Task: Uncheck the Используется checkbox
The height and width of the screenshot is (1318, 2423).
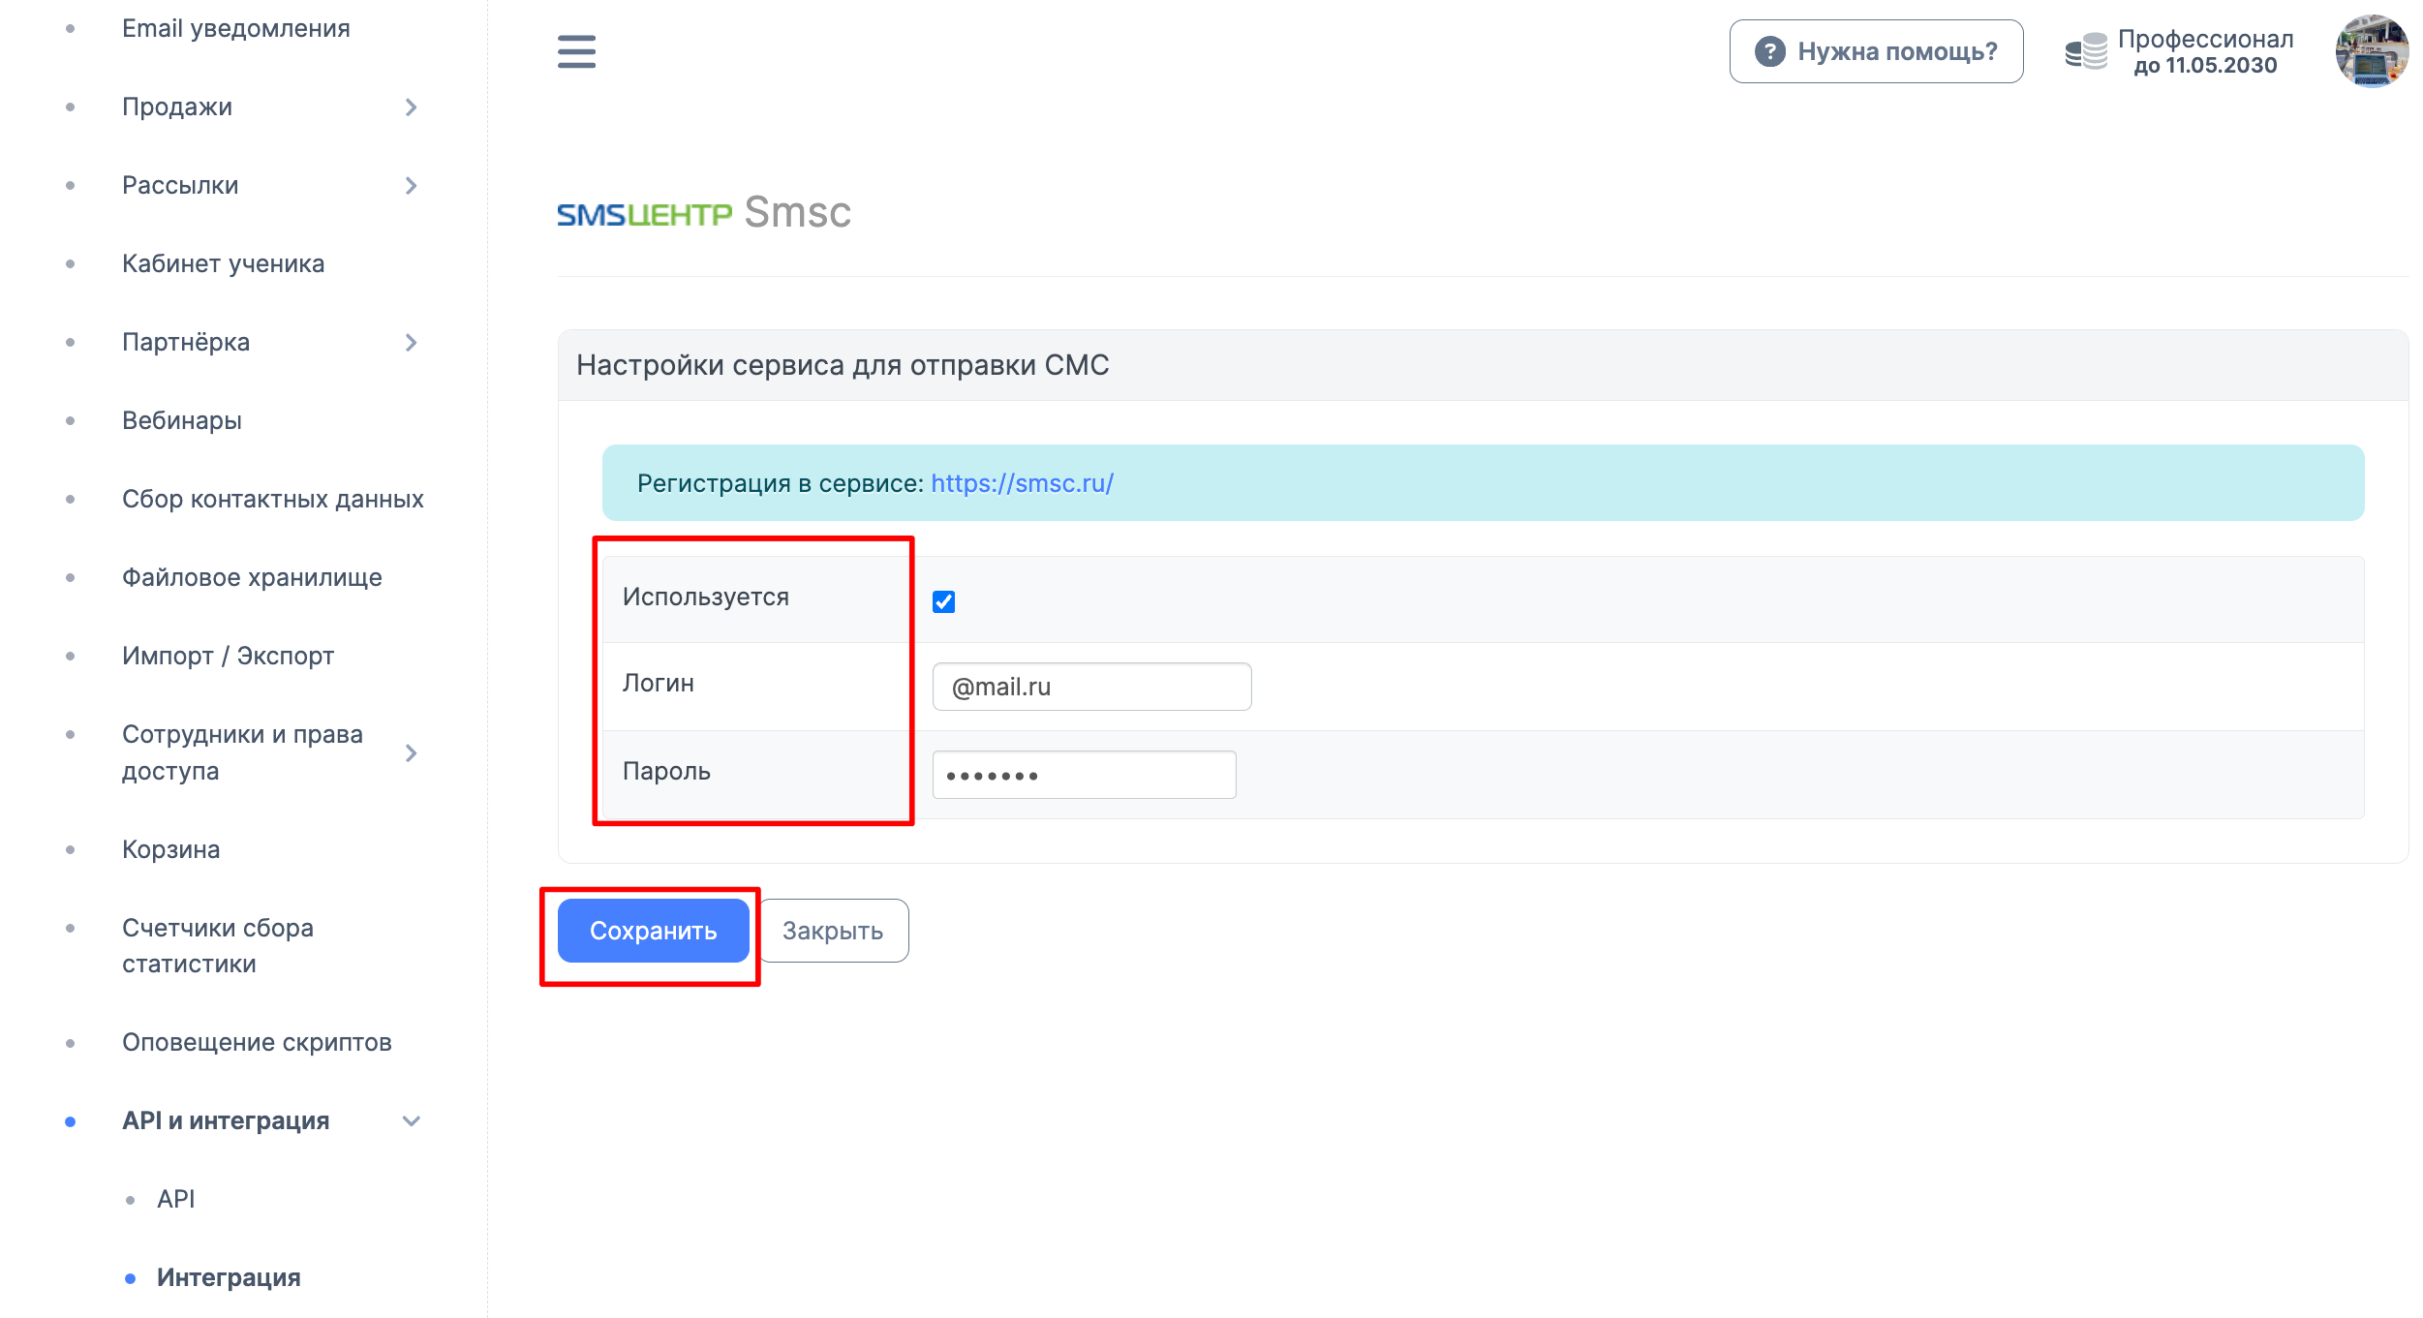Action: (943, 601)
